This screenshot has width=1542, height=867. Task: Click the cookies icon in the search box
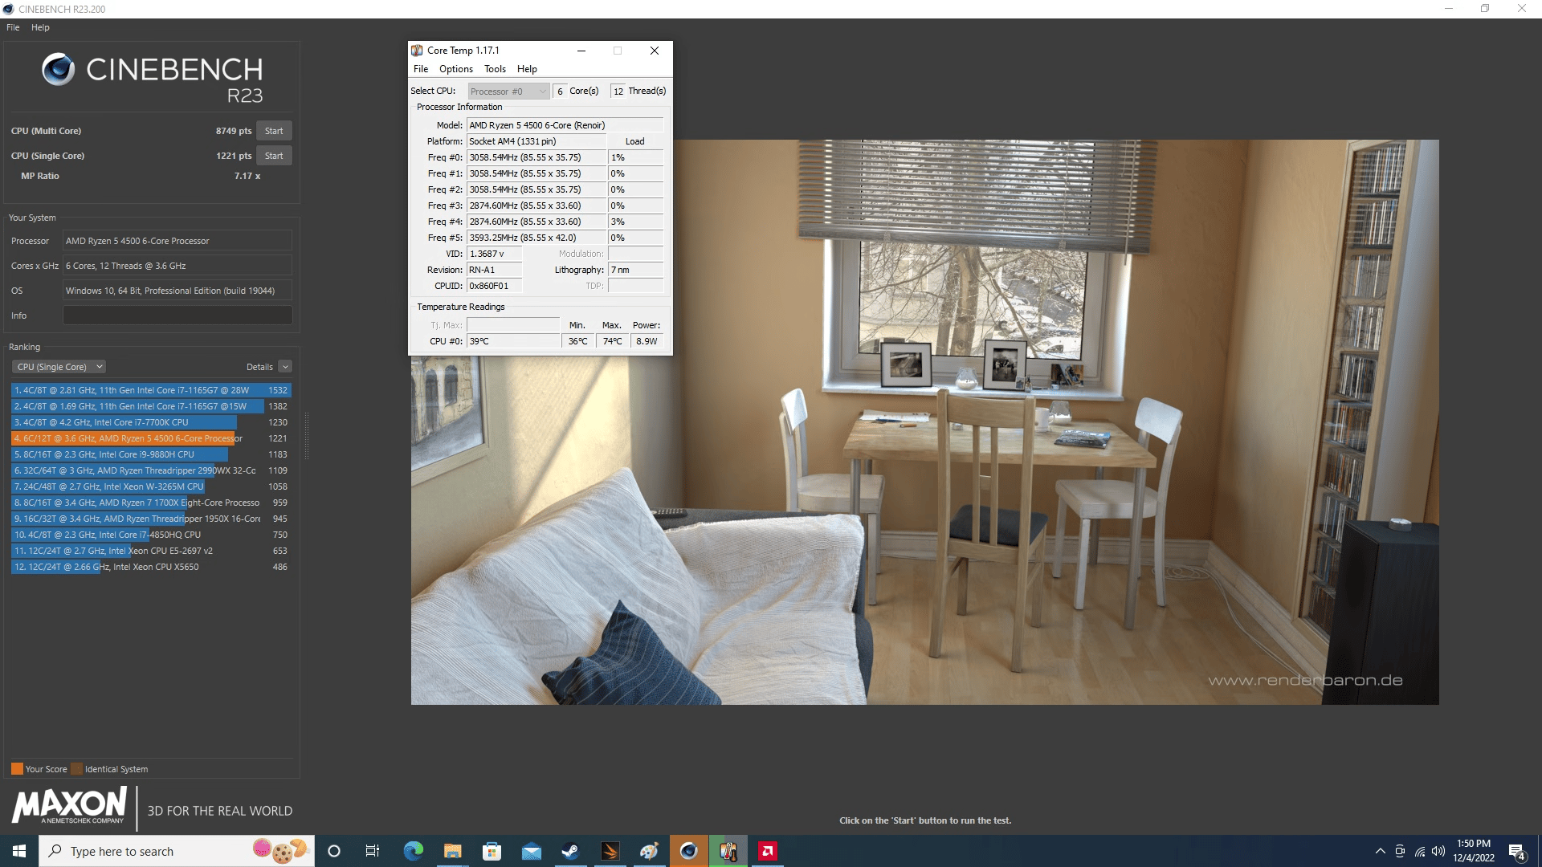(x=281, y=850)
